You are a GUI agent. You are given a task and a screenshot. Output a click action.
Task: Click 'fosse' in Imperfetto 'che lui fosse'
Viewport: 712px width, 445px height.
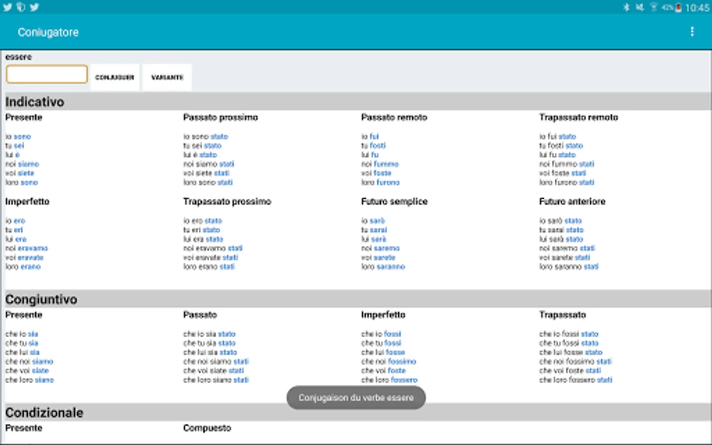[x=396, y=353]
